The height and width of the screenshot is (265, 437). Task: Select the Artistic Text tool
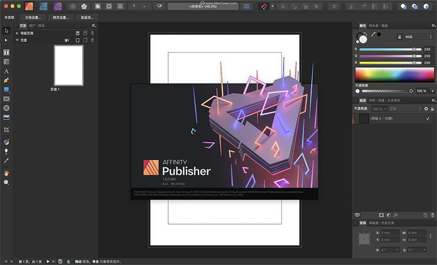pyautogui.click(x=7, y=71)
